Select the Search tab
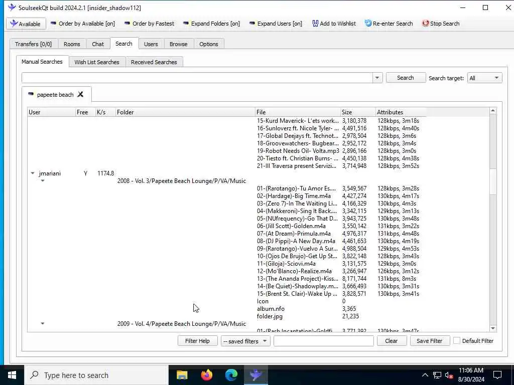This screenshot has height=385, width=514. (124, 44)
